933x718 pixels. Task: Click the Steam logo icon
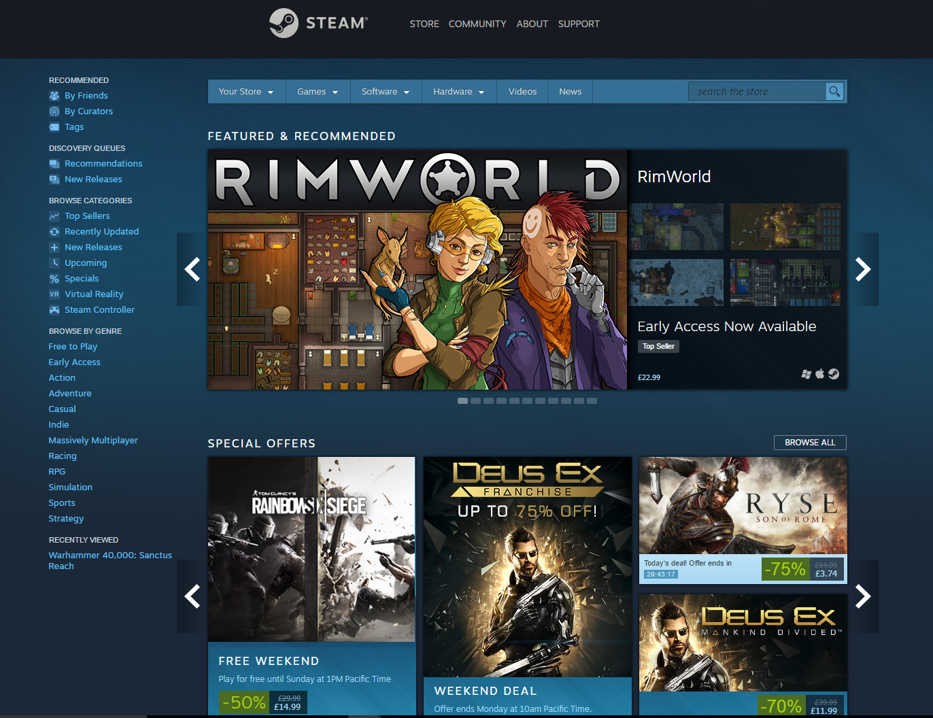(x=284, y=23)
